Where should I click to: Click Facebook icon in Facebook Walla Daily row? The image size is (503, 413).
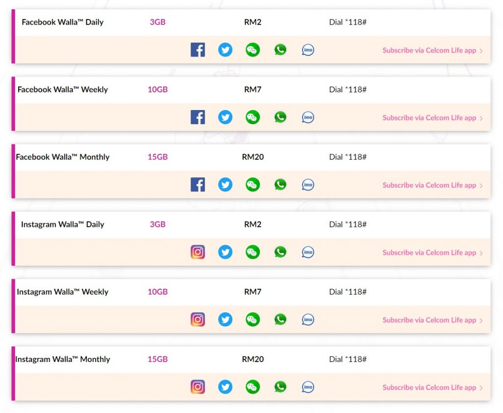coord(197,50)
